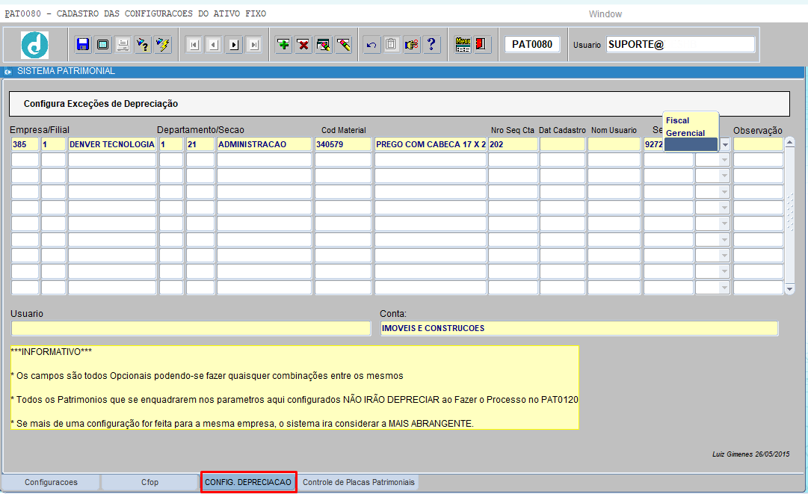Screen dimensions: 808x494
Task: Click the Conta field IMOVEIS E CONSTRUCOES
Action: (579, 328)
